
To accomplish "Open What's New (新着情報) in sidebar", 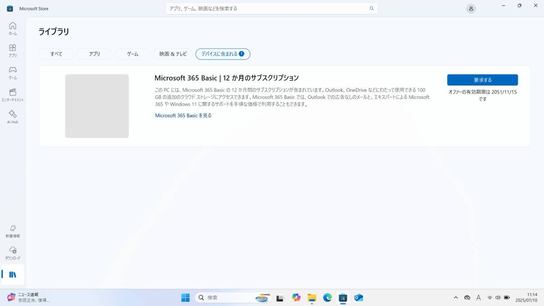I will (13, 231).
